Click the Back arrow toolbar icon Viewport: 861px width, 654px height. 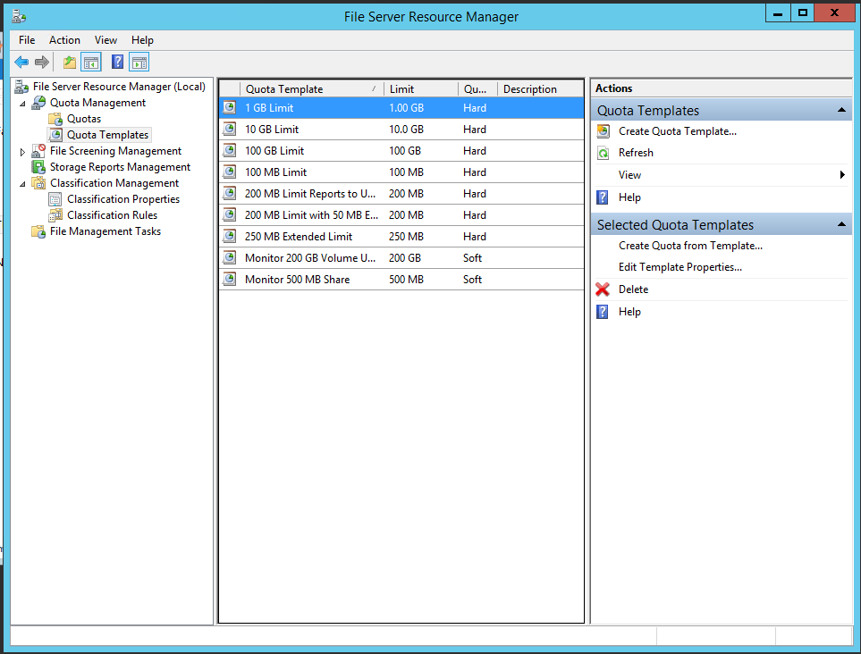pyautogui.click(x=21, y=62)
